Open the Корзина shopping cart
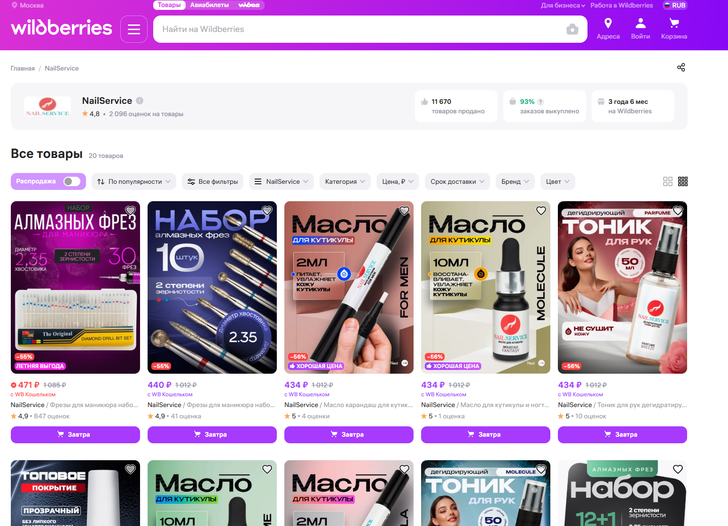The image size is (728, 526). point(674,29)
